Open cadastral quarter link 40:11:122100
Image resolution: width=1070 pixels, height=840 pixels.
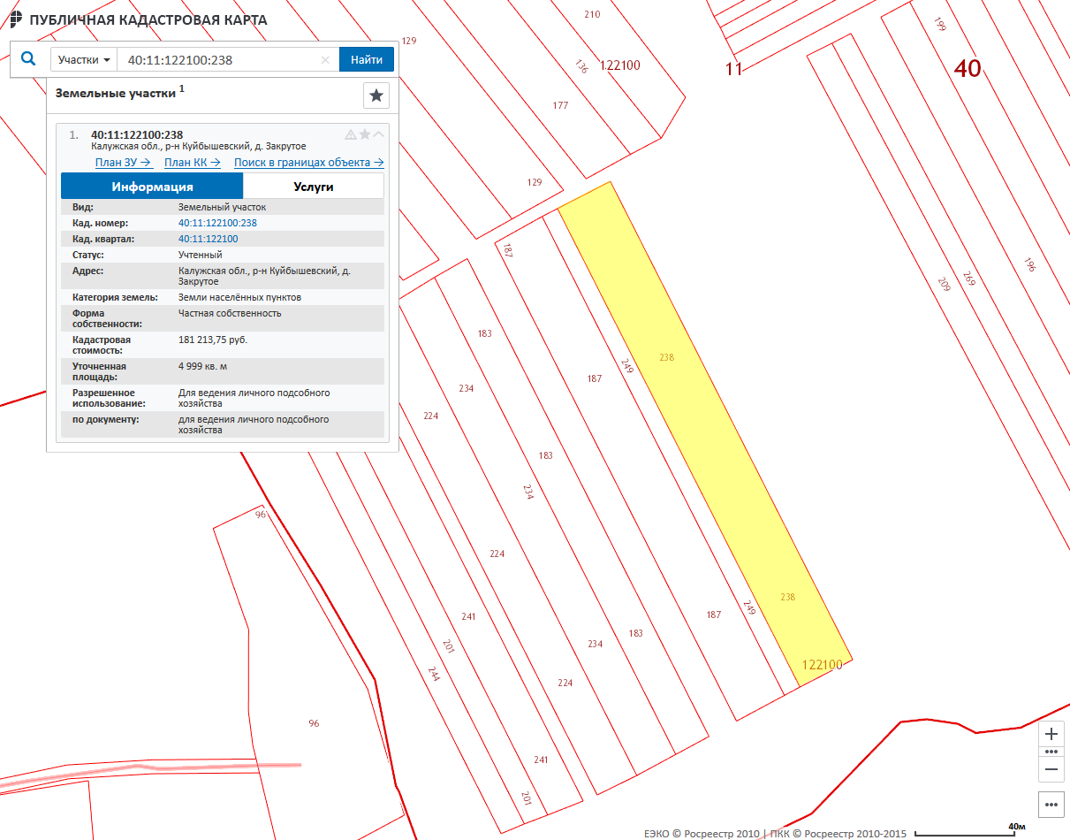(x=208, y=239)
